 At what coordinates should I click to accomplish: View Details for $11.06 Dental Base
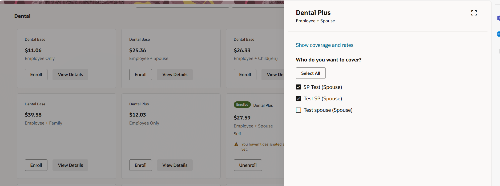point(70,75)
